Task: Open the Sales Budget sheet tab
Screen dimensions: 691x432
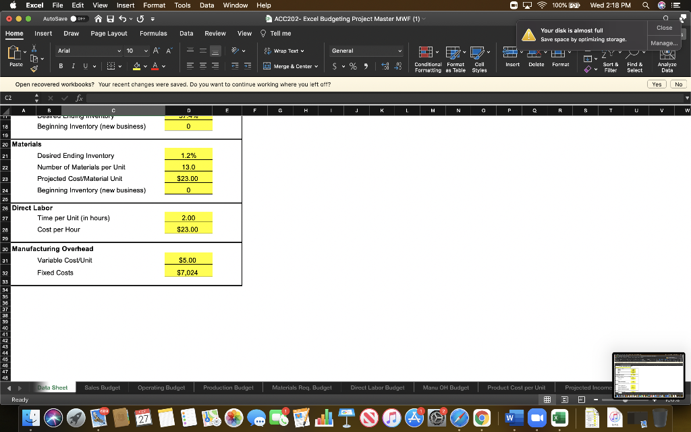Action: click(x=102, y=387)
